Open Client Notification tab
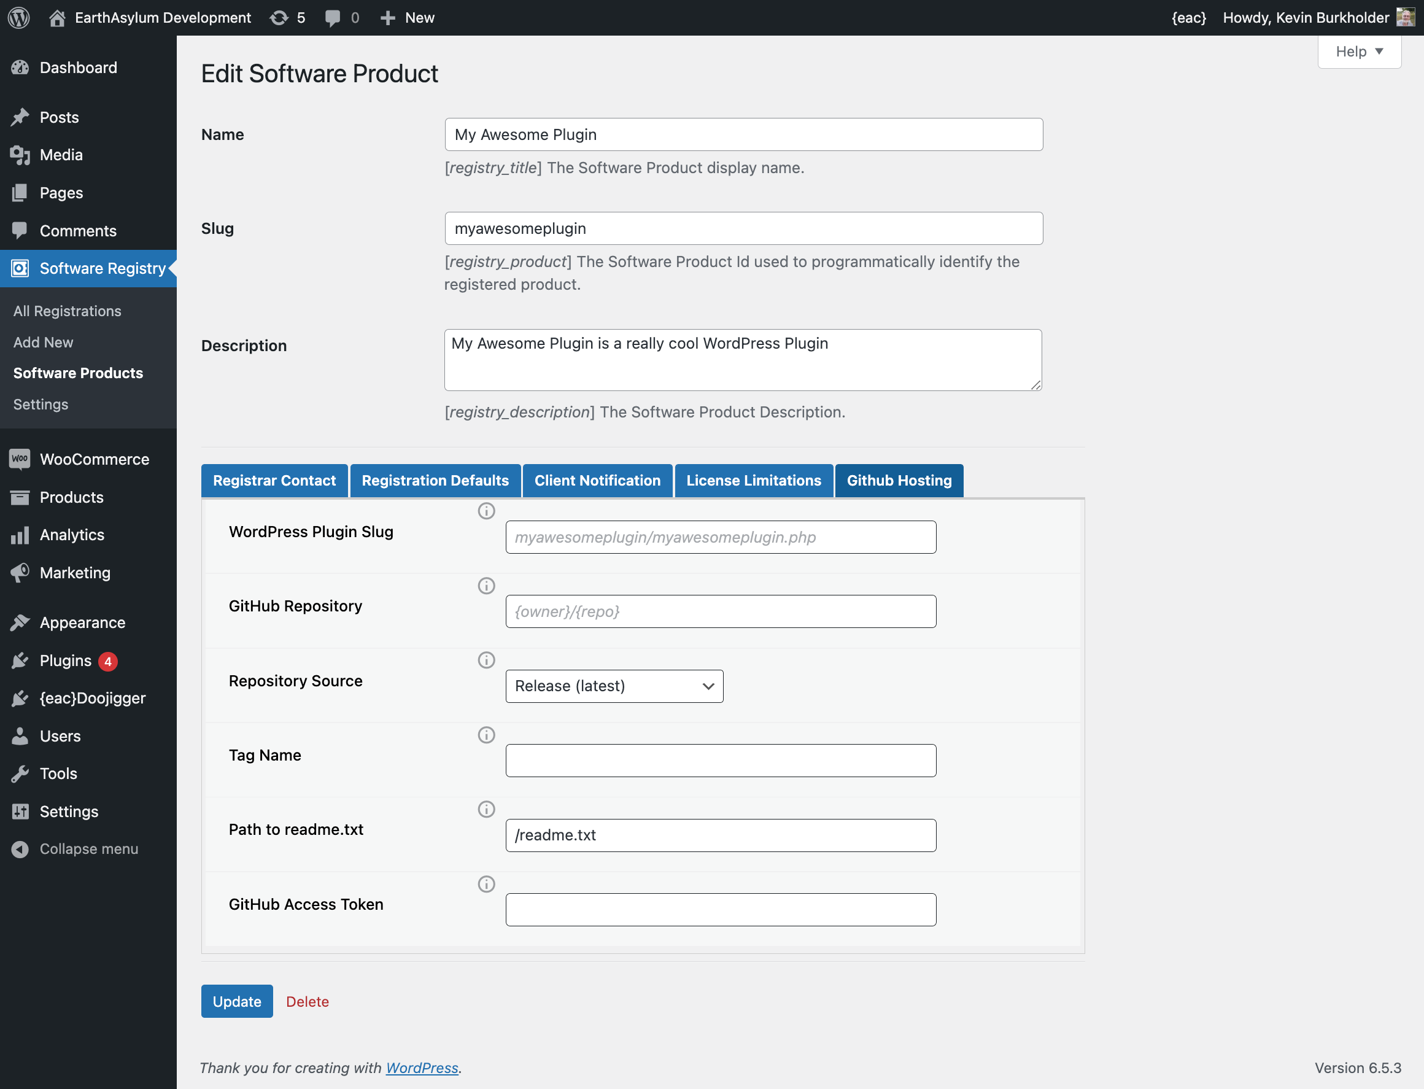1424x1089 pixels. click(597, 480)
